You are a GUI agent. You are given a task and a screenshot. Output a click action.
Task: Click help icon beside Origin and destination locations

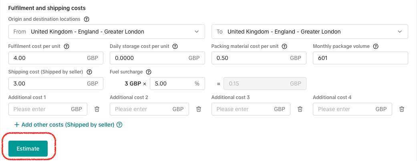(87, 19)
